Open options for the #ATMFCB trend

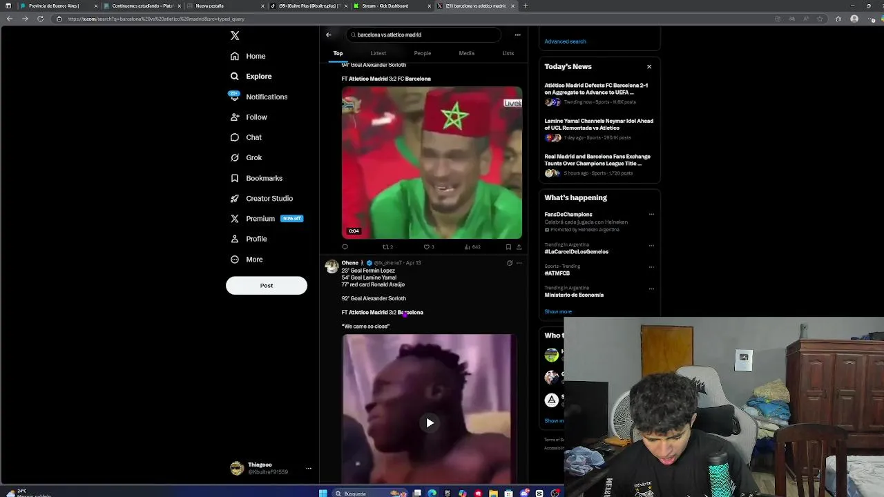[651, 266]
